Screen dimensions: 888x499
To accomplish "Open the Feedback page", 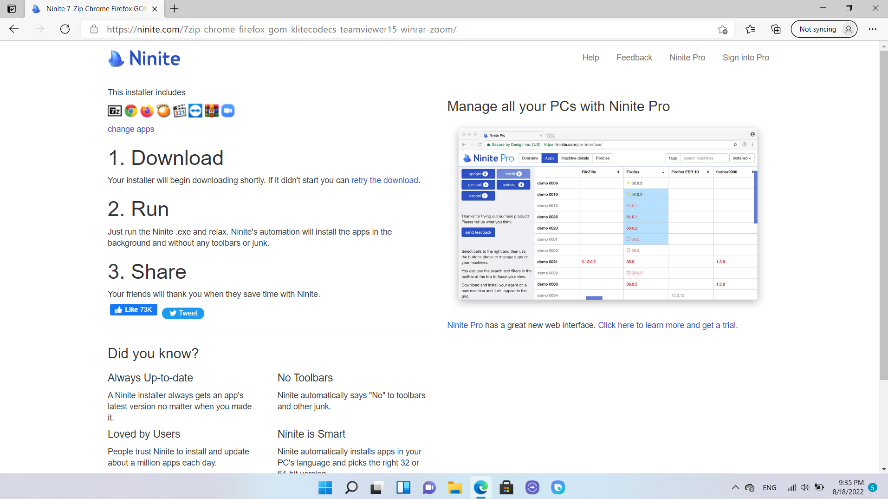I will [x=634, y=58].
